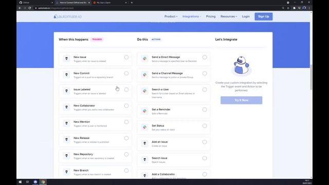Click Slack icon on Send a Channel Message
This screenshot has width=329, height=185.
tap(144, 75)
